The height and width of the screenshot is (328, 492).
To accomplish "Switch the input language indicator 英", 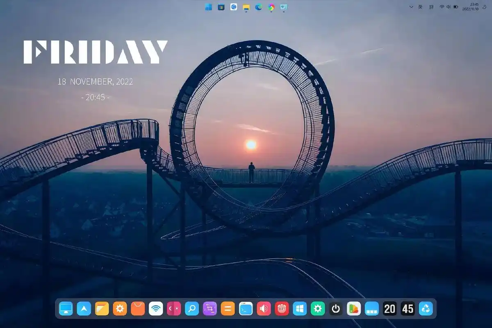I will [421, 7].
